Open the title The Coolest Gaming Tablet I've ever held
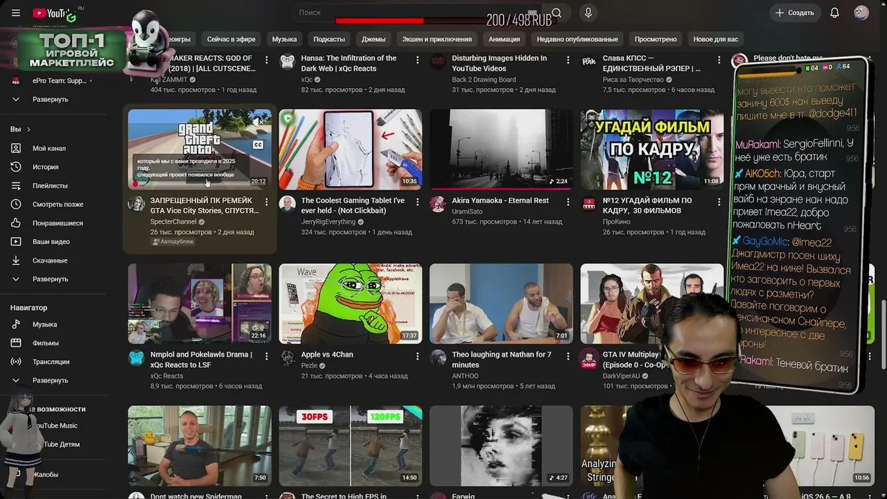 pyautogui.click(x=353, y=205)
